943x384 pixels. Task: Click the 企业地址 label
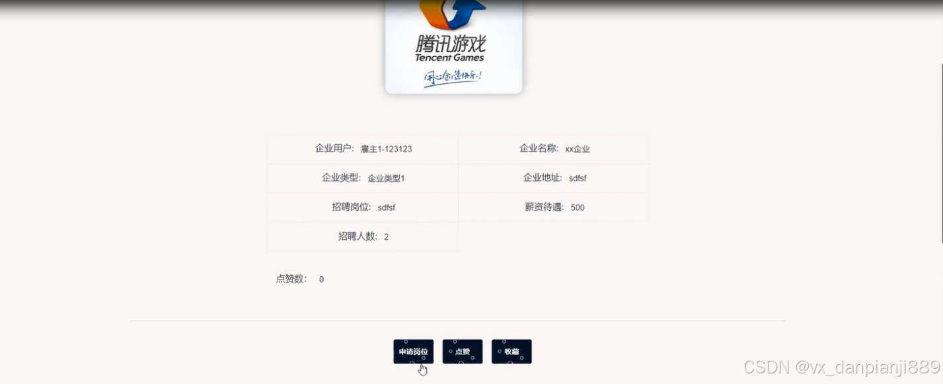543,178
